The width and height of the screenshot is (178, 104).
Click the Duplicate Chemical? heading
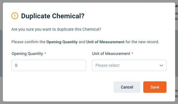(x=53, y=16)
